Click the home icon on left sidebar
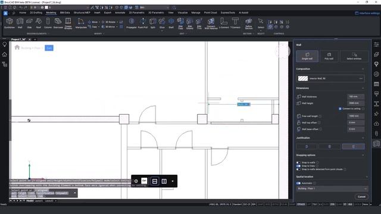The height and width of the screenshot is (214, 381). point(4,54)
